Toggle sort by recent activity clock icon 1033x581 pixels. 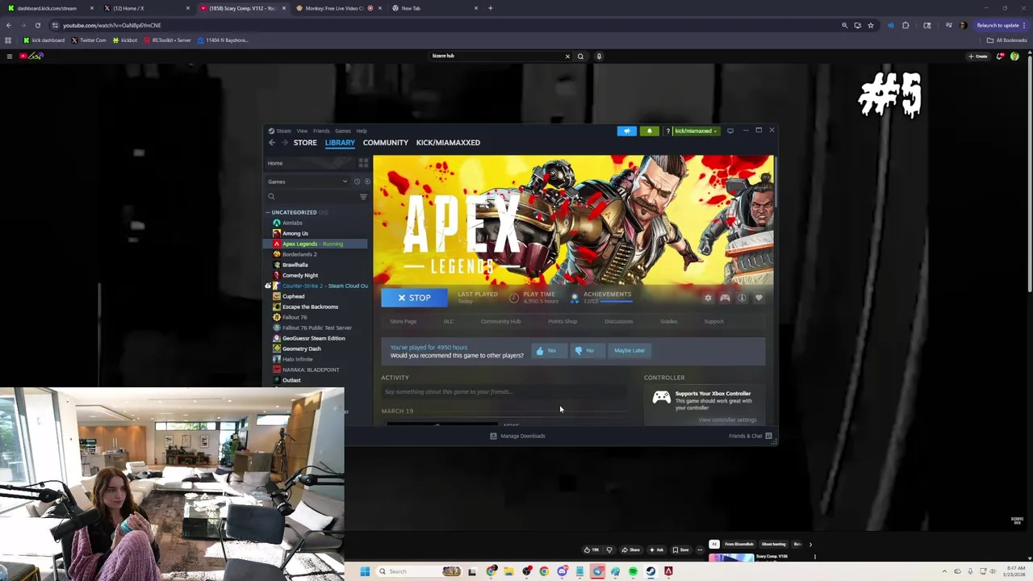(357, 182)
